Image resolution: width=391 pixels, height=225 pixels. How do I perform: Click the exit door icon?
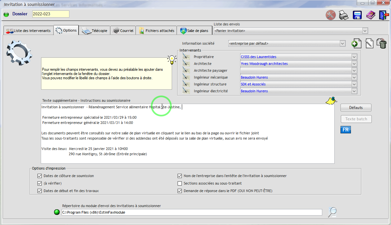click(x=383, y=15)
